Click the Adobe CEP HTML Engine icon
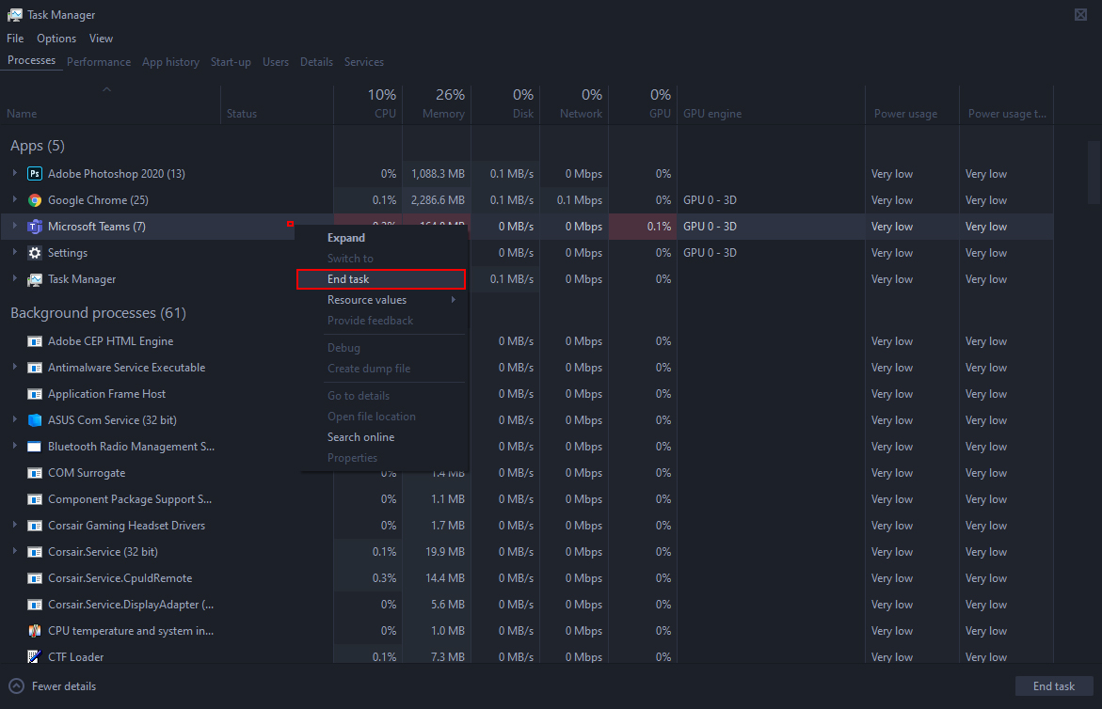1102x709 pixels. click(x=35, y=341)
